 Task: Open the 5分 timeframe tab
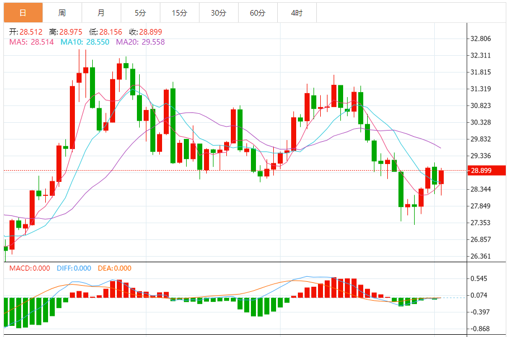click(141, 13)
